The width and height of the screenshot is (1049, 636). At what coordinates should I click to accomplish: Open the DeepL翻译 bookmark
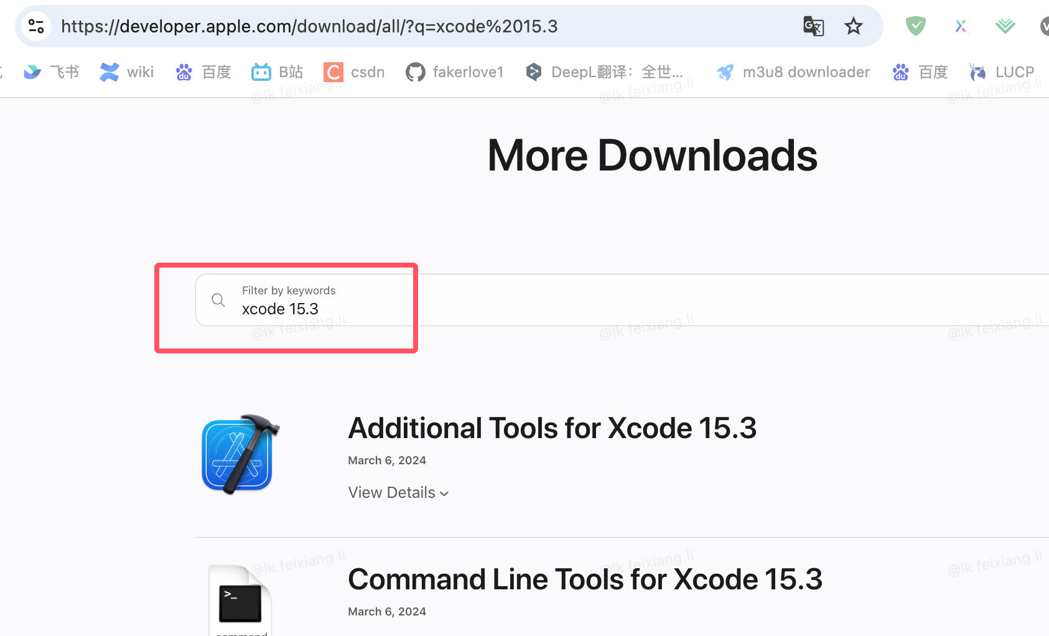coord(604,72)
